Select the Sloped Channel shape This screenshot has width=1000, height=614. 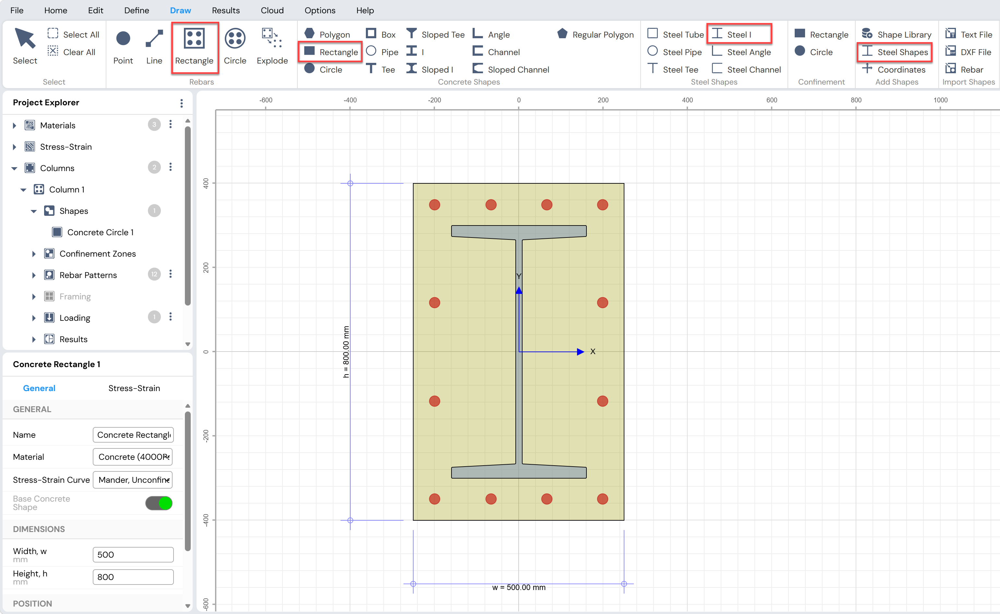[511, 69]
